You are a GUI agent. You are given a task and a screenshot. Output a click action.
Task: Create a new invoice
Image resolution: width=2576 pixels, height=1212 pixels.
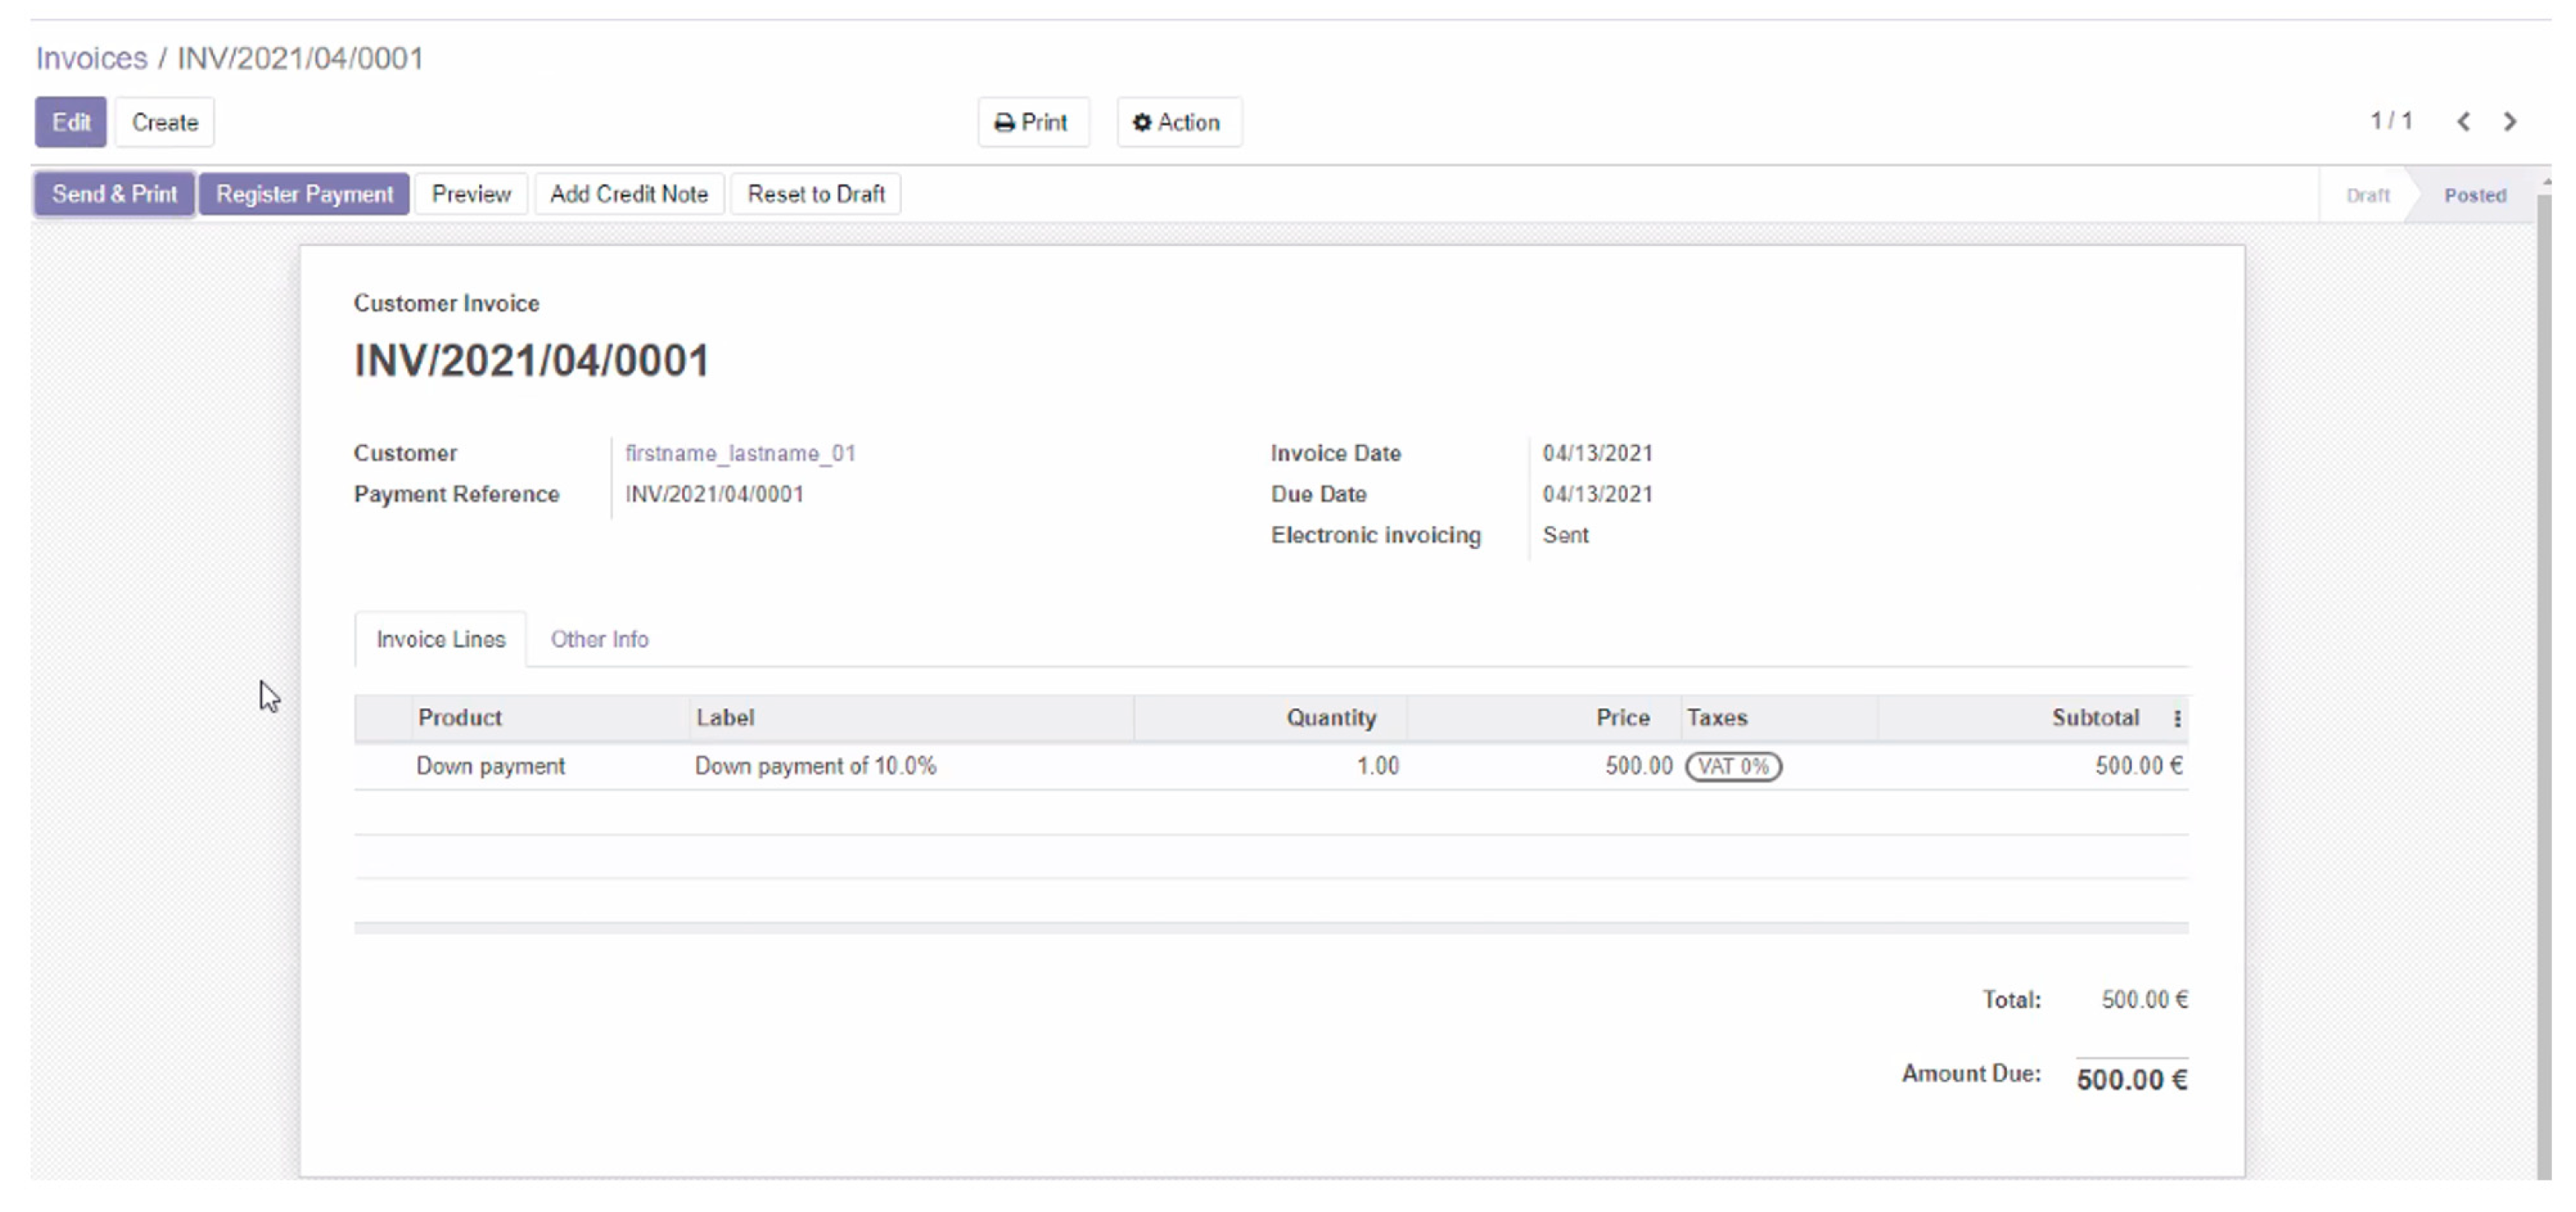pyautogui.click(x=164, y=121)
